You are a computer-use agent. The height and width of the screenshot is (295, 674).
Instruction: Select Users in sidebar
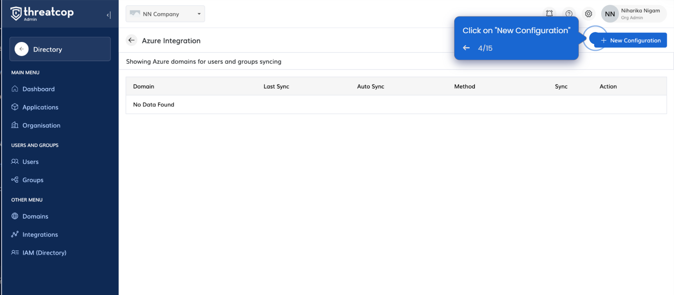coord(30,162)
